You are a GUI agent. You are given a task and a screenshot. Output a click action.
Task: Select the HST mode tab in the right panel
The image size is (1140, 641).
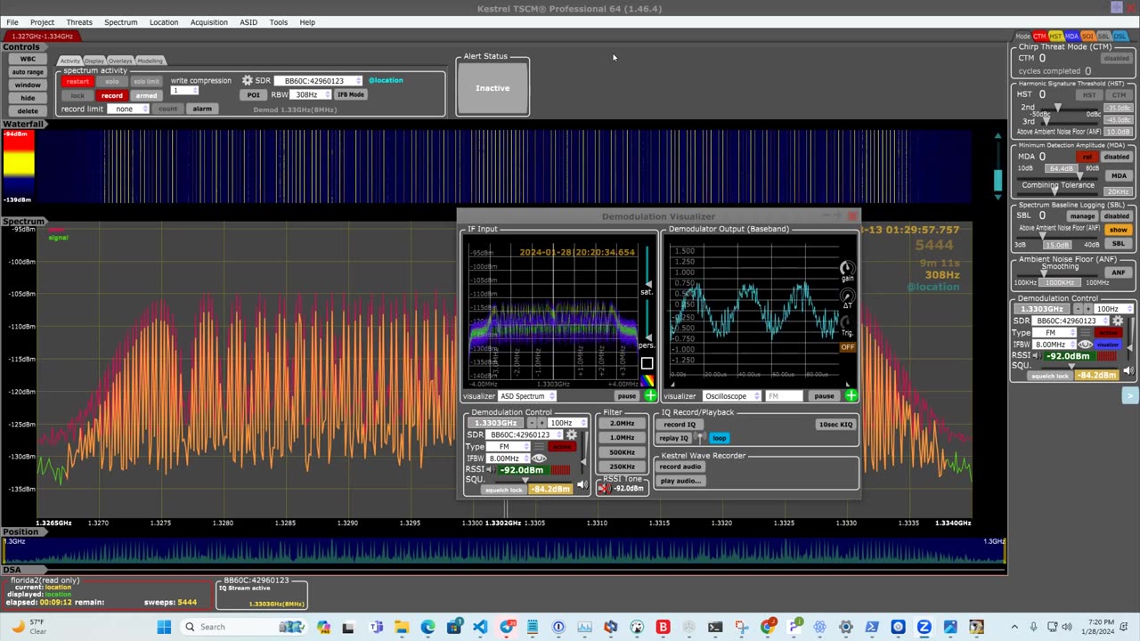pos(1055,36)
